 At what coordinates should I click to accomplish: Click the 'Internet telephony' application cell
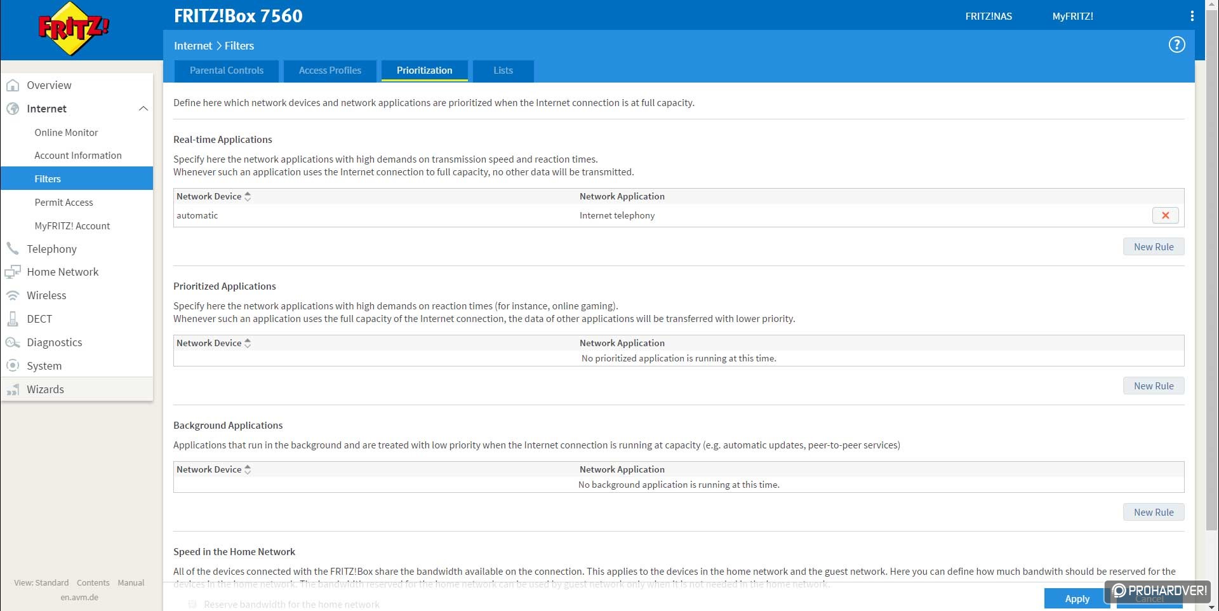[616, 215]
